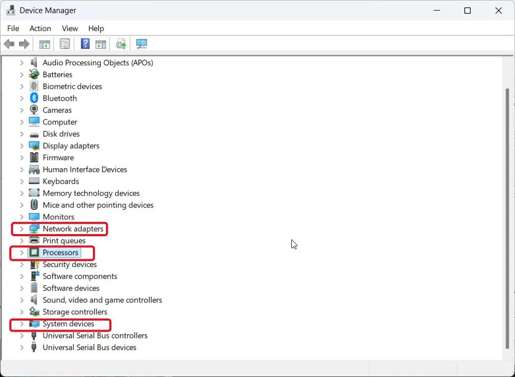The image size is (515, 377).
Task: Select the Keyboards tree item
Action: coord(61,181)
